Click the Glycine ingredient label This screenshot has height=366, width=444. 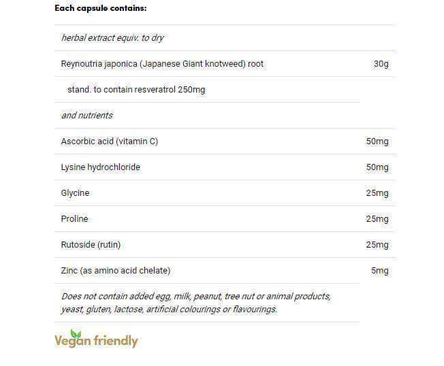[75, 193]
